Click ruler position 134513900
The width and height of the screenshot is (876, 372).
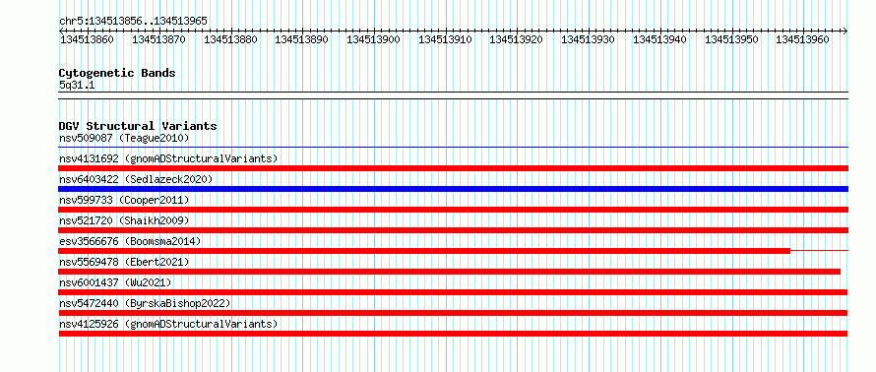point(373,39)
